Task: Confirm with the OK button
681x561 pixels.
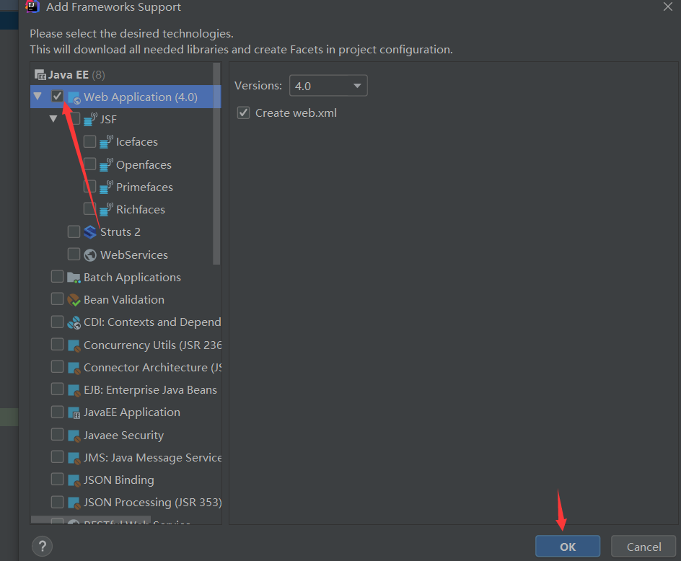Action: point(568,547)
